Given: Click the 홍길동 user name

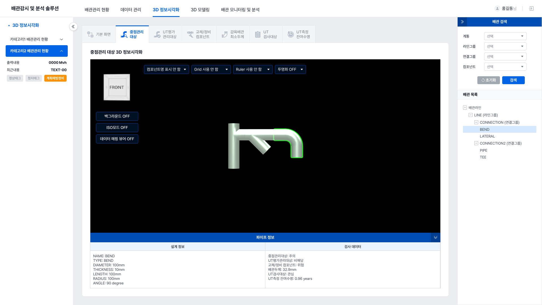Looking at the screenshot, I should (x=507, y=8).
